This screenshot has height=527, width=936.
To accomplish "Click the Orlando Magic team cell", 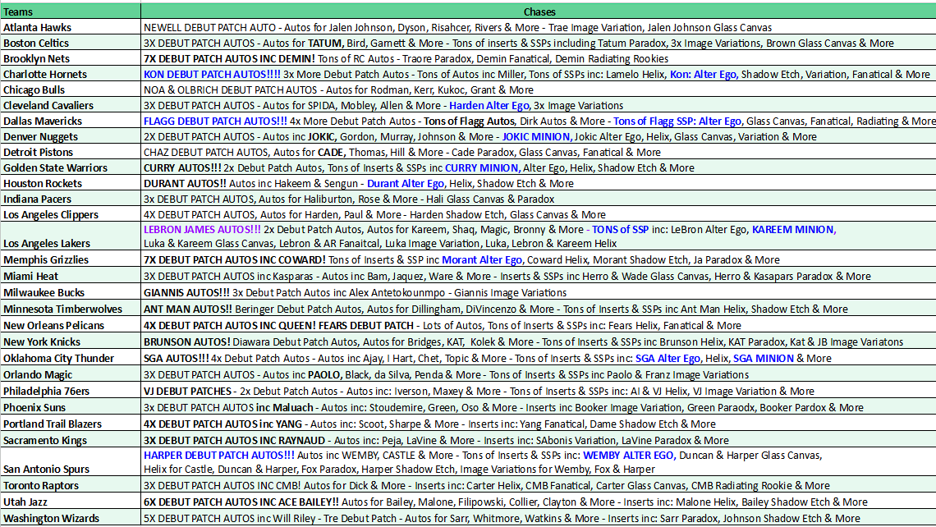I will pyautogui.click(x=71, y=374).
